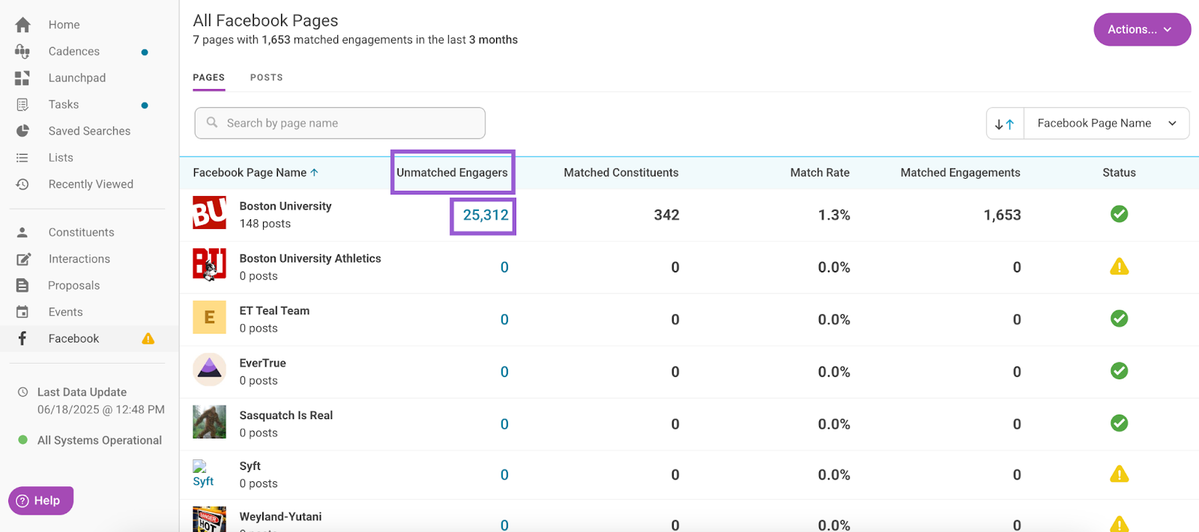Click the green status check for Sasquatch Is Real

click(1119, 424)
